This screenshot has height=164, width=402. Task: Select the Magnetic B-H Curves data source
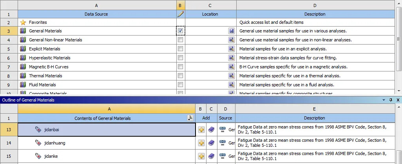[49, 67]
